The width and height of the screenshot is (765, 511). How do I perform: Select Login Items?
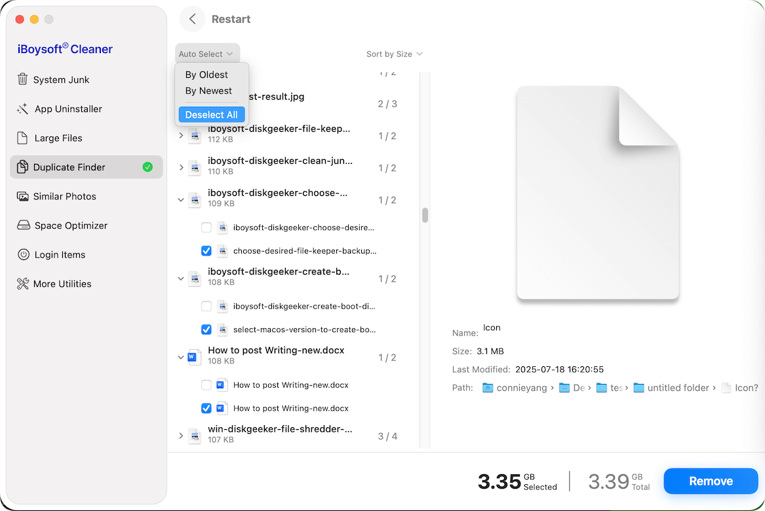pyautogui.click(x=59, y=254)
